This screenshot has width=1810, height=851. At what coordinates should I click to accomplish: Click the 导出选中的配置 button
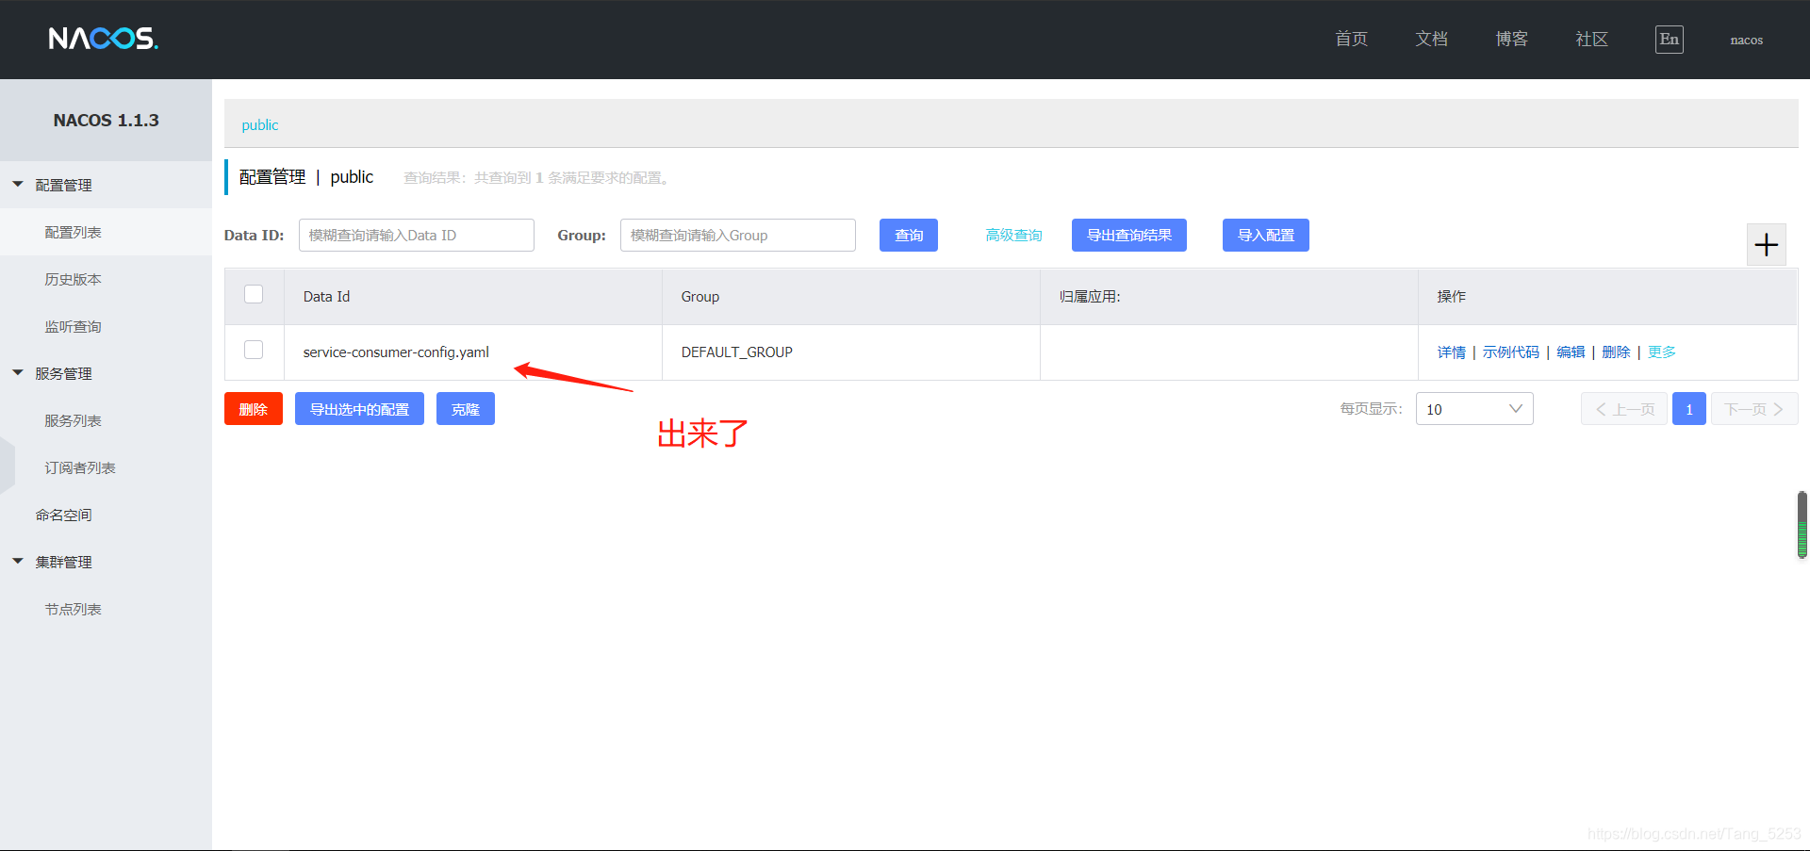point(359,409)
